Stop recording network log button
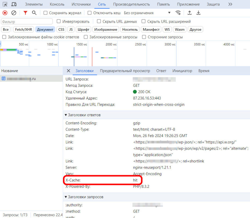The height and width of the screenshot is (218, 250). click(x=5, y=13)
